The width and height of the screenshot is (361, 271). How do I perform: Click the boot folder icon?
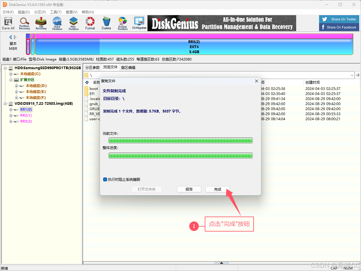click(x=86, y=88)
